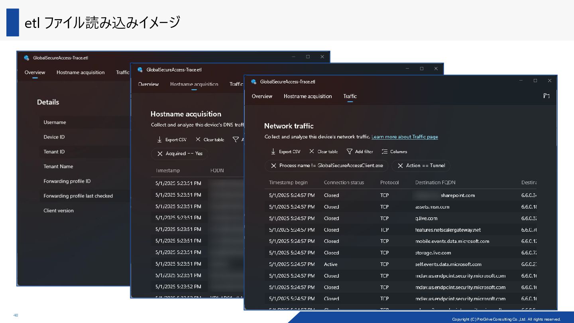Click the Connection status column header
574x323 pixels.
point(344,182)
